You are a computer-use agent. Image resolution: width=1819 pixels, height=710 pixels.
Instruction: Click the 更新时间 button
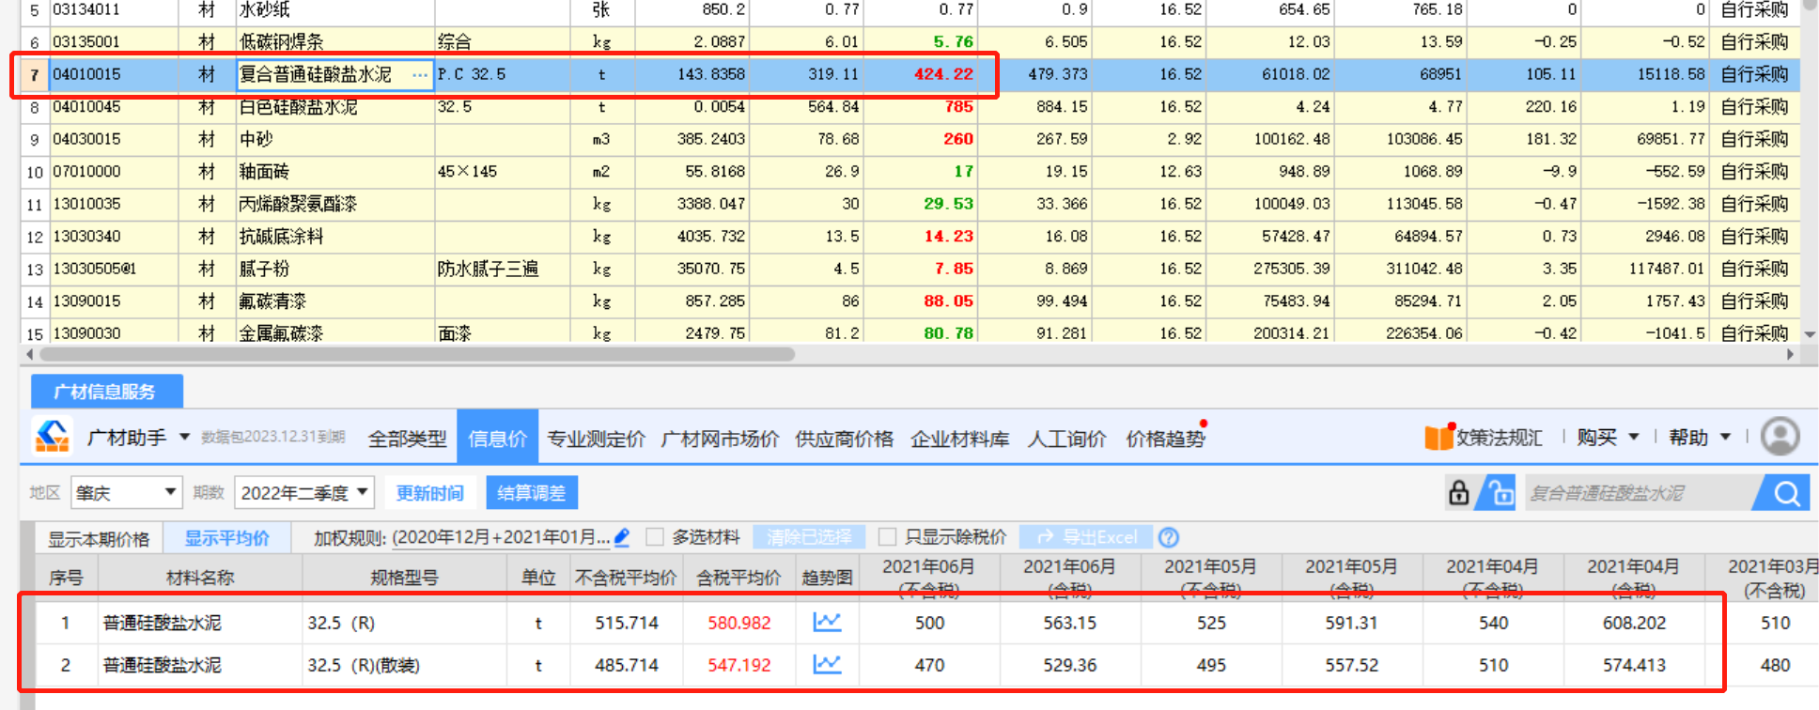pyautogui.click(x=429, y=493)
